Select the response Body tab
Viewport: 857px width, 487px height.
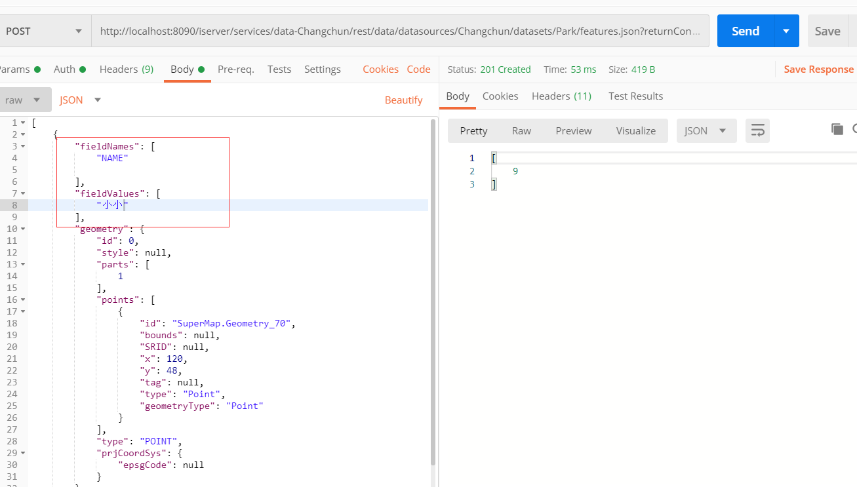coord(458,96)
